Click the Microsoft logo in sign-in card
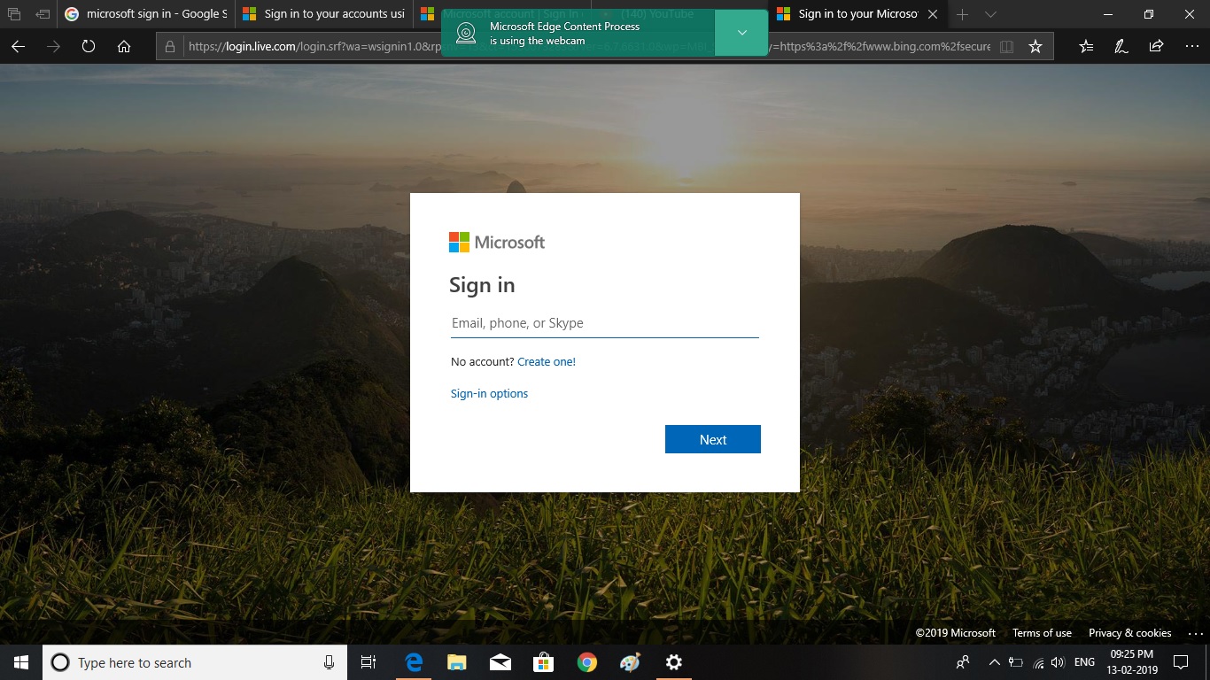 (x=497, y=242)
